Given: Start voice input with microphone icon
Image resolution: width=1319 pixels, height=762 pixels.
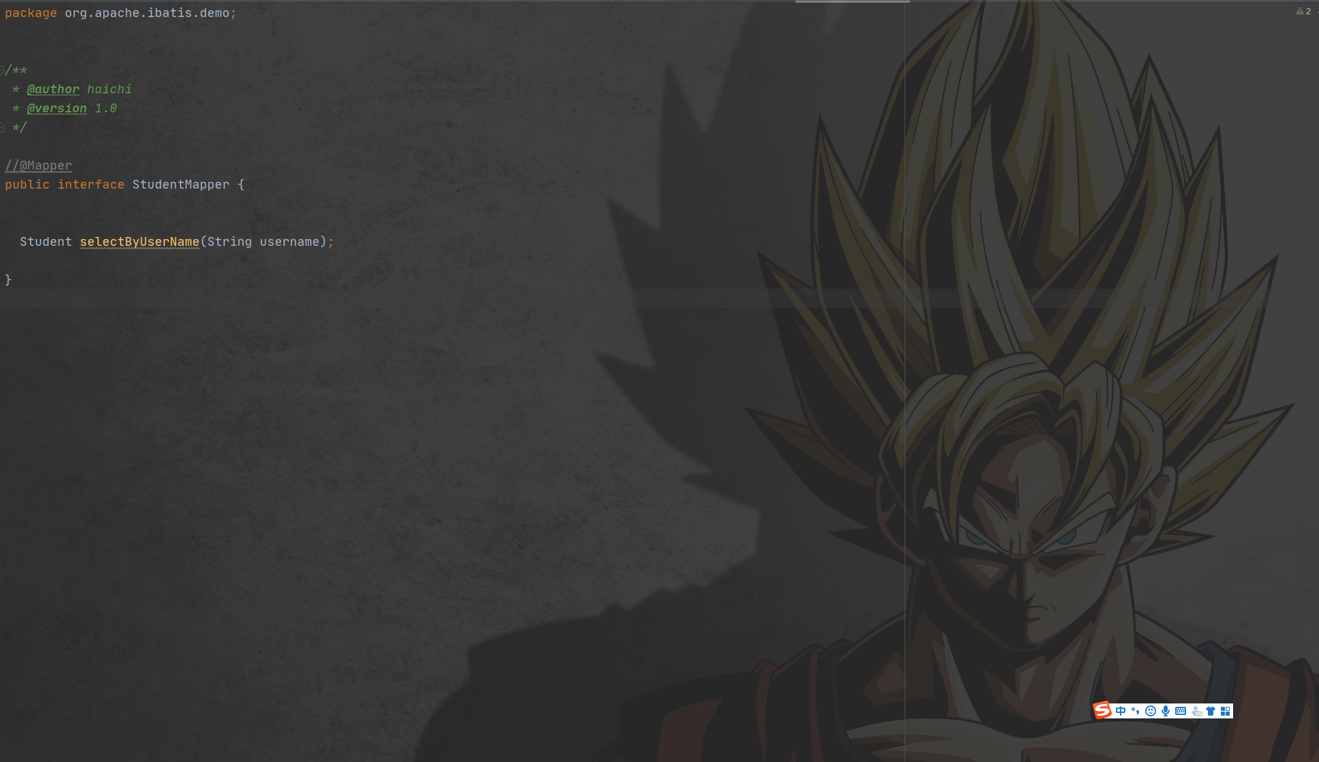Looking at the screenshot, I should [1166, 711].
